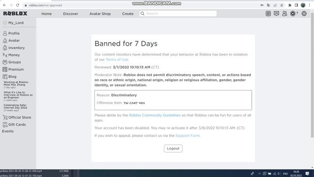
Task: Follow the Roblox Community Guidelines link
Action: pos(155,115)
